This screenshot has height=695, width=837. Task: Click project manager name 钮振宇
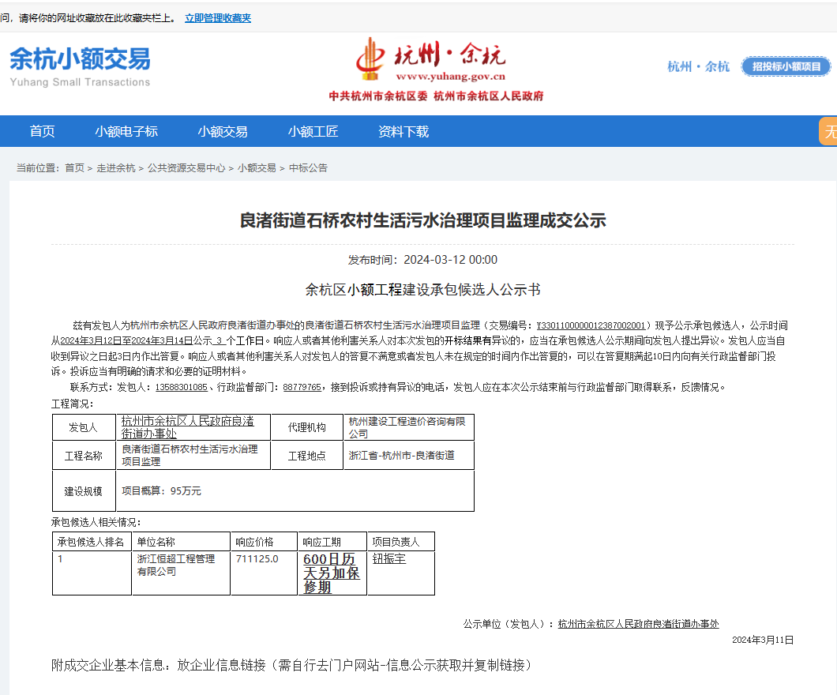tap(388, 558)
